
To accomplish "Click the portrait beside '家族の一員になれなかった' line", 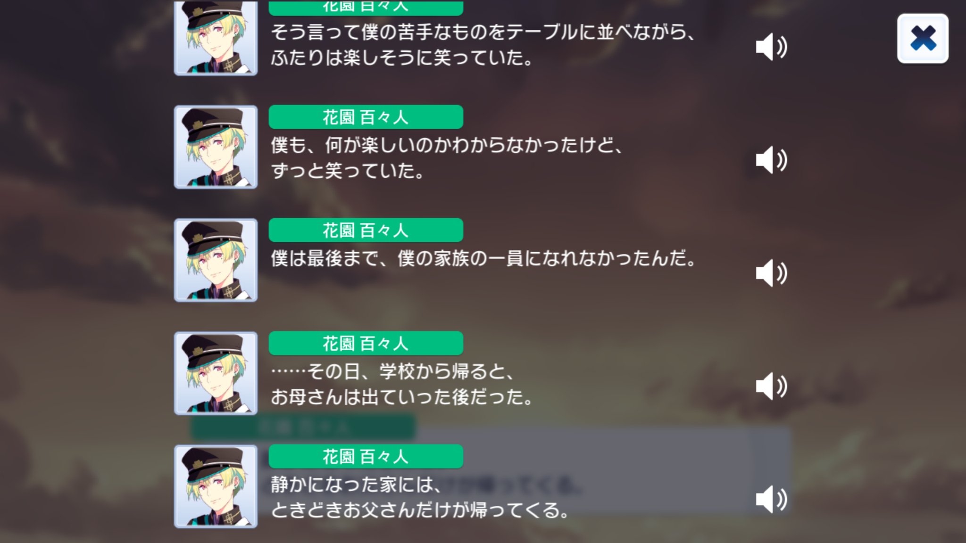I will click(216, 260).
